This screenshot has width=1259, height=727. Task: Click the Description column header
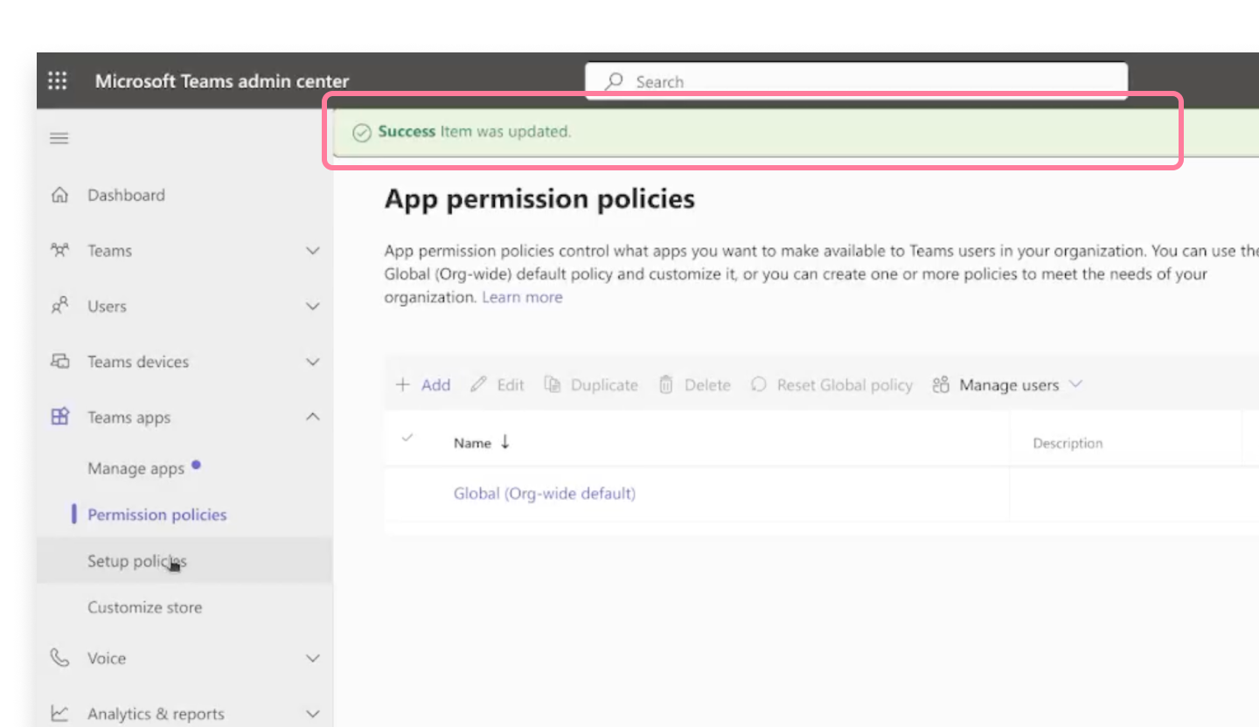pos(1068,443)
